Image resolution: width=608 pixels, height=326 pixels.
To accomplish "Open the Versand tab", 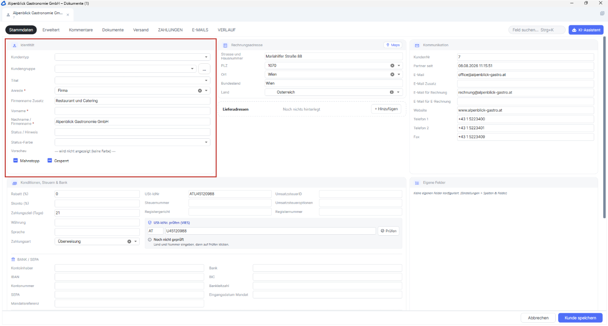I will coord(141,30).
